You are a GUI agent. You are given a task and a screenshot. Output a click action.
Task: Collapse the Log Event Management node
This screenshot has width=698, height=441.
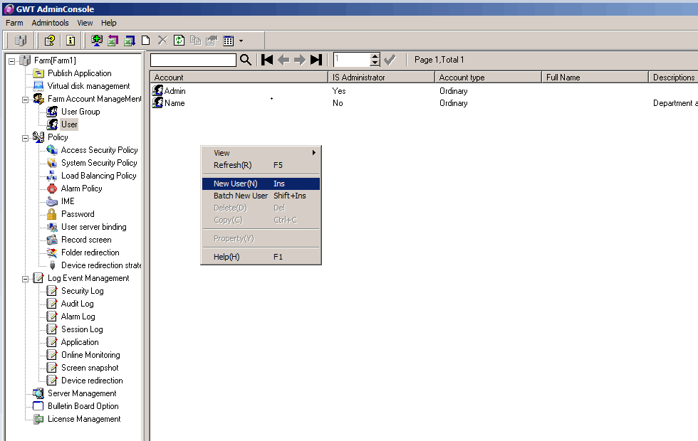pos(26,278)
